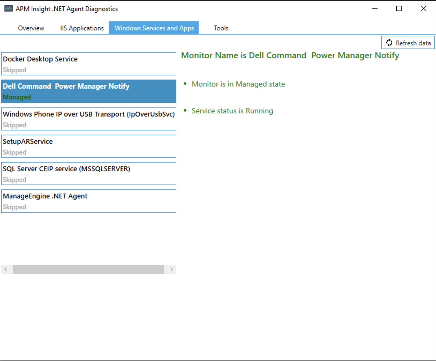Maximize the Diagnostics window
Image resolution: width=436 pixels, height=361 pixels.
click(x=399, y=9)
